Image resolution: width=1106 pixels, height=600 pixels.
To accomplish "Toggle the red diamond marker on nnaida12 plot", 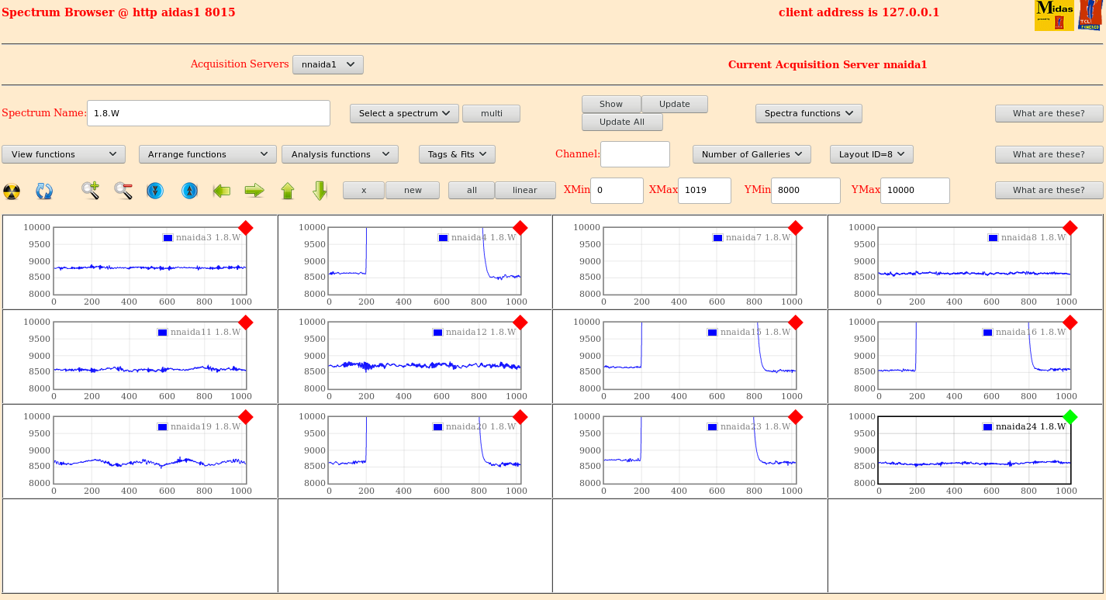I will click(520, 322).
